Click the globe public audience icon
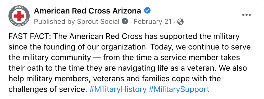 180,22
